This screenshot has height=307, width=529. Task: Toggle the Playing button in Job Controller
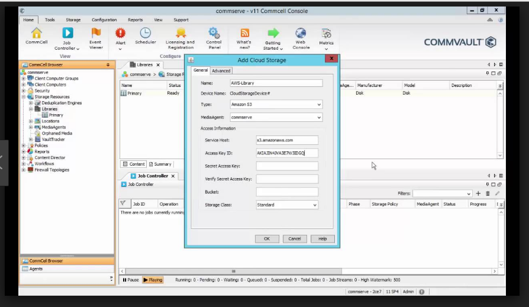(x=153, y=280)
